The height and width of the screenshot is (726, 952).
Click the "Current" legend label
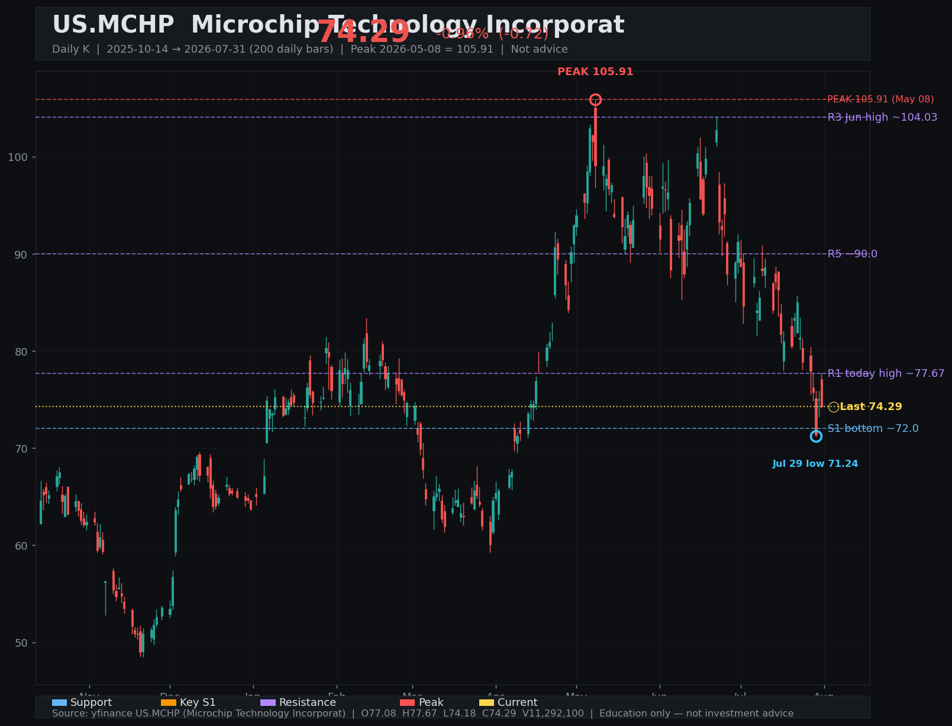518,702
